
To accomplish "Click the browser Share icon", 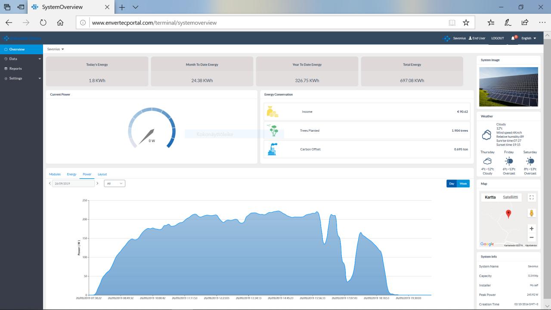I will 525,23.
